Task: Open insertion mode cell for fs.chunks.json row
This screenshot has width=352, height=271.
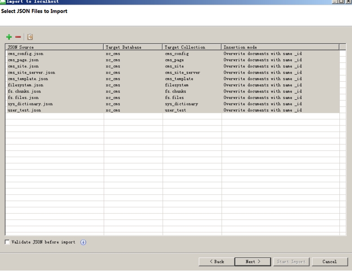Action: (x=280, y=92)
